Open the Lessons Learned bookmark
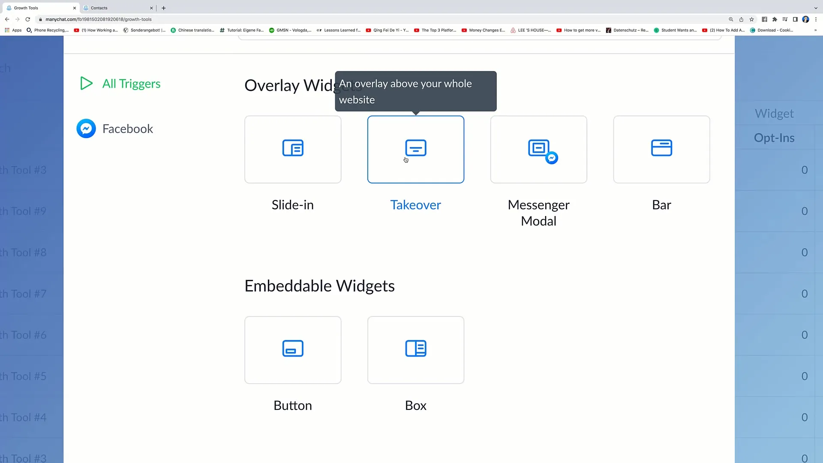 tap(339, 30)
